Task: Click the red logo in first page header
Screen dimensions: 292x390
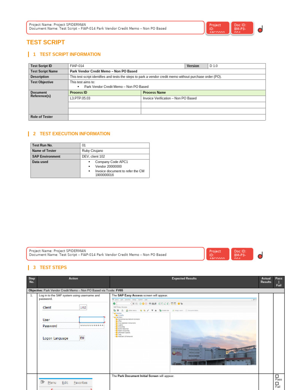Action: coord(260,29)
